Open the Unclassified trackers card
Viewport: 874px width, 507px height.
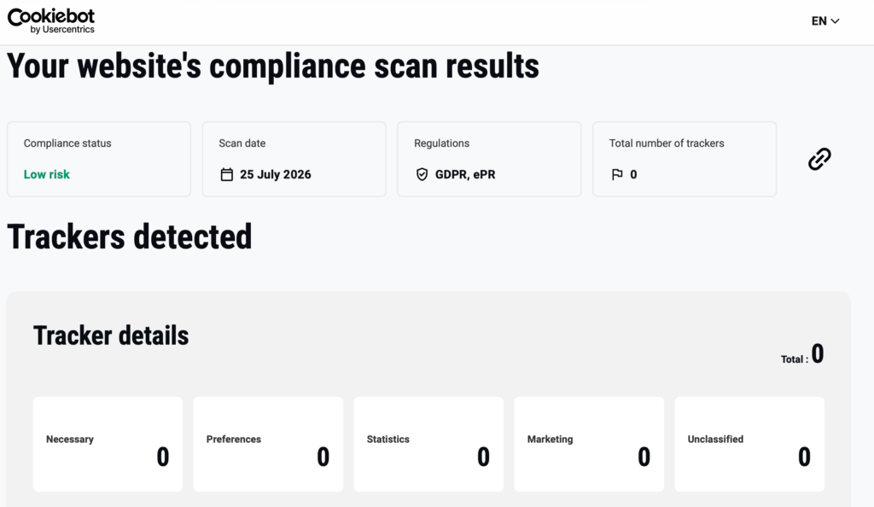(749, 444)
